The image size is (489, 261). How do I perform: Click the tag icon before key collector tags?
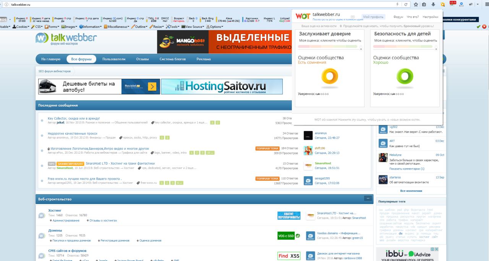153,123
